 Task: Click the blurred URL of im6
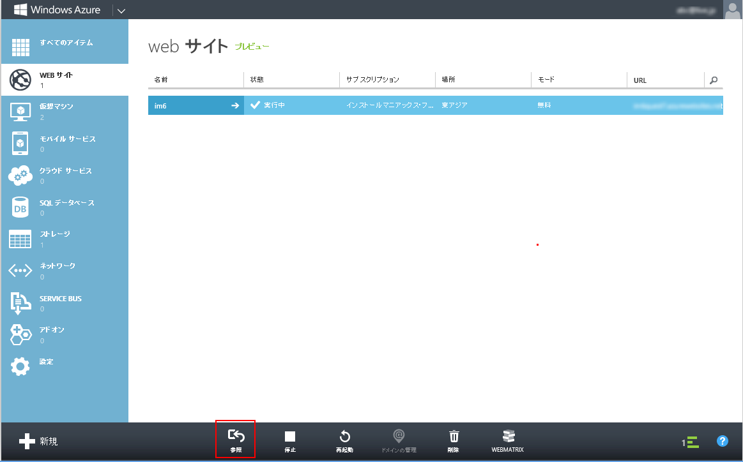[x=678, y=106]
